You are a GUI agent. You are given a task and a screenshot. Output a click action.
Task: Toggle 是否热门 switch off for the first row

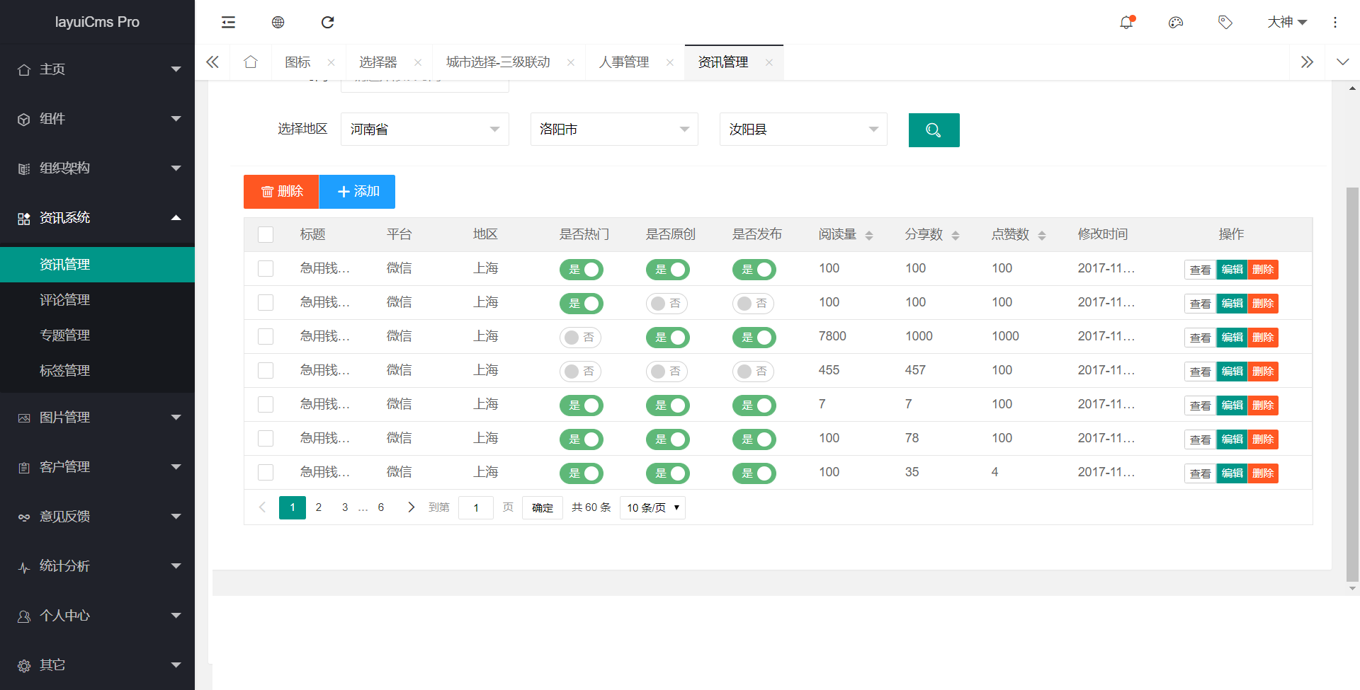click(581, 270)
